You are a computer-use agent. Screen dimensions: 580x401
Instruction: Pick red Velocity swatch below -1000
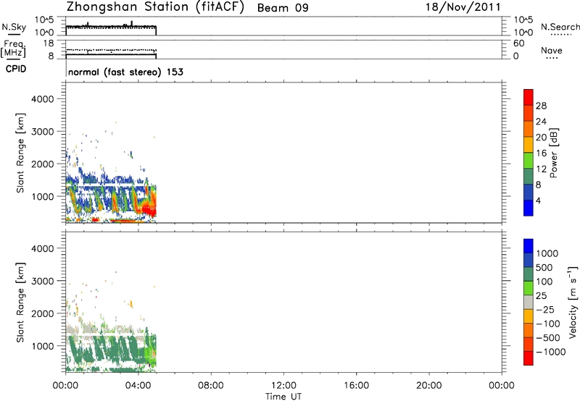[529, 358]
